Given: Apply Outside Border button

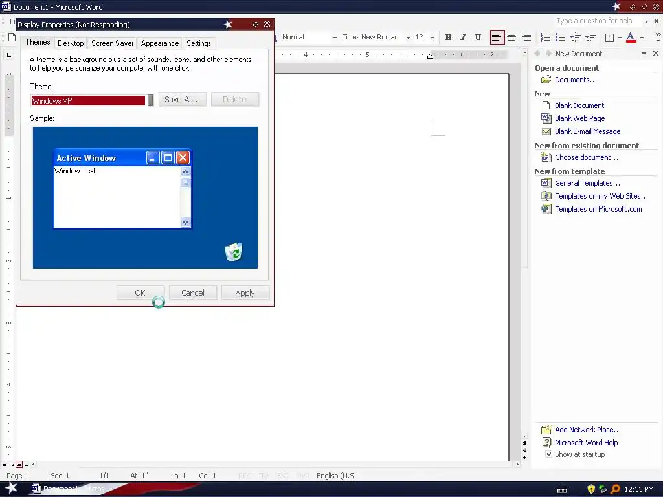Looking at the screenshot, I should (x=609, y=38).
